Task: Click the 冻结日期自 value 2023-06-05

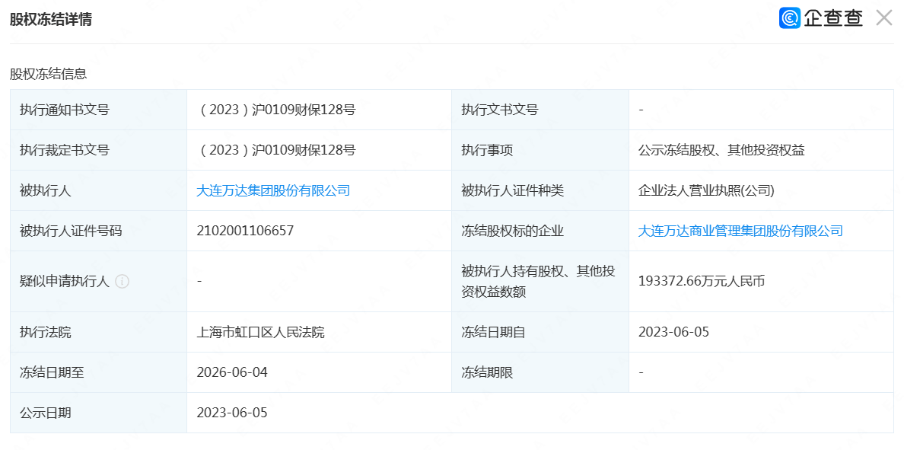Action: [x=673, y=332]
